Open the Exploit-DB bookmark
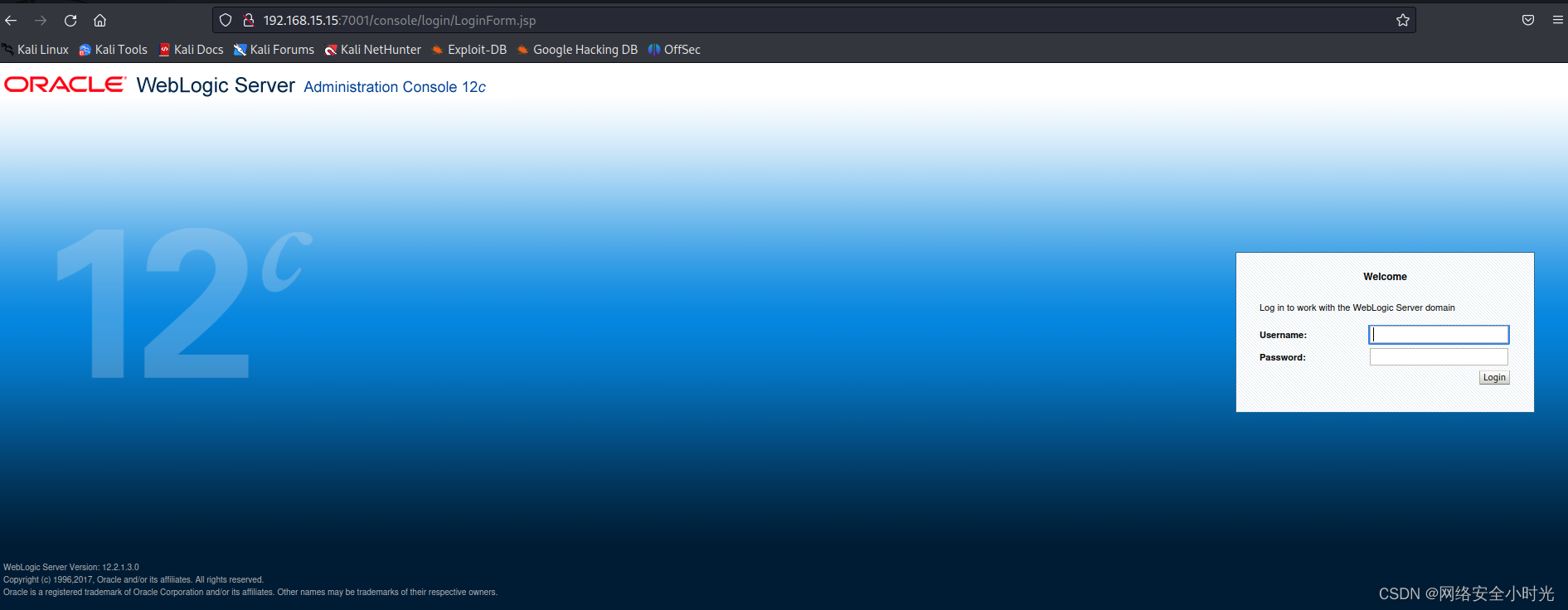Viewport: 1568px width, 610px height. [469, 50]
